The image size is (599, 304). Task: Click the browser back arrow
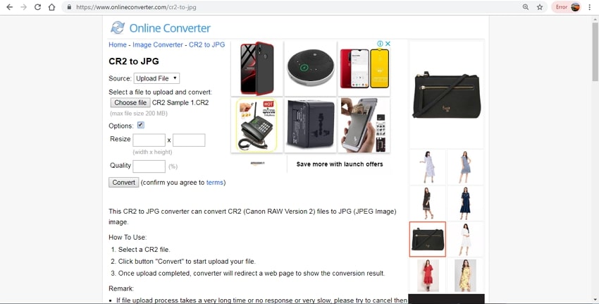coord(10,7)
